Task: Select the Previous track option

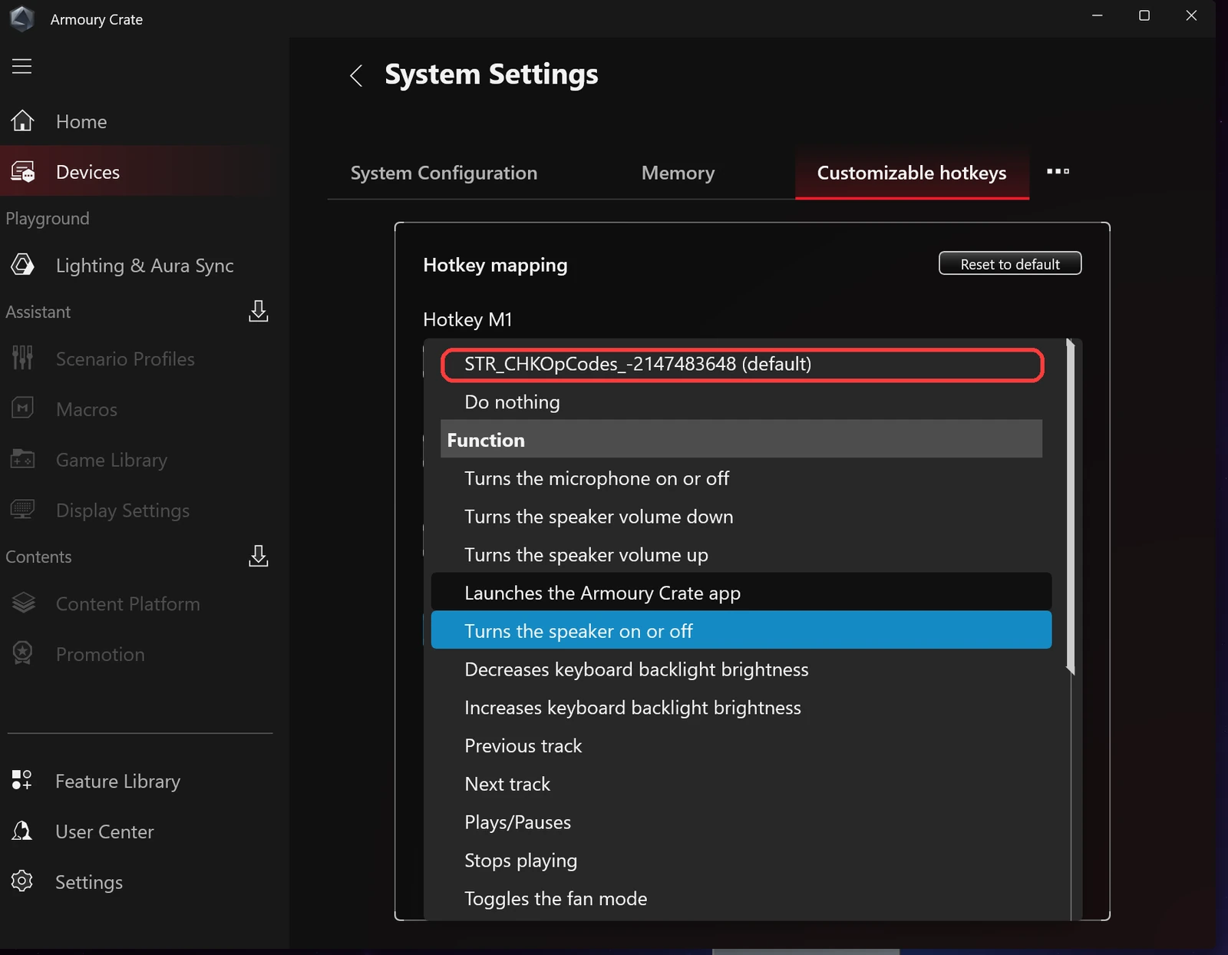Action: [741, 746]
